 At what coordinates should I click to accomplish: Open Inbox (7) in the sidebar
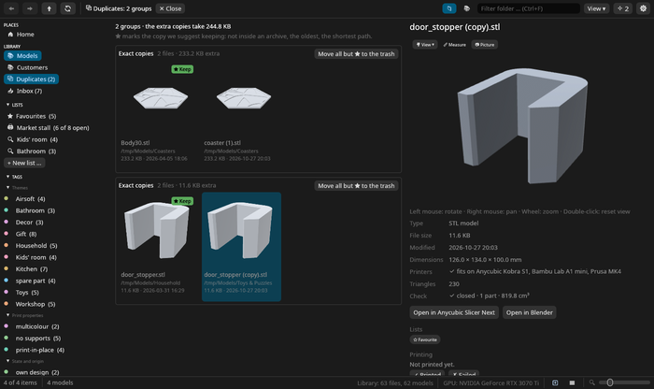tap(25, 91)
